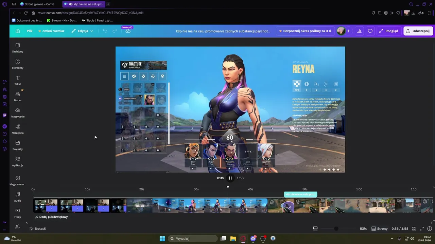435x244 pixels.
Task: Open the Notatki notes panel
Action: pyautogui.click(x=38, y=229)
